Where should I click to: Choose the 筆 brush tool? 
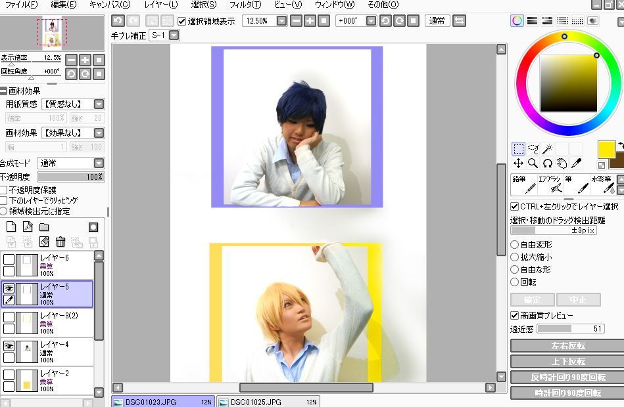tap(576, 184)
